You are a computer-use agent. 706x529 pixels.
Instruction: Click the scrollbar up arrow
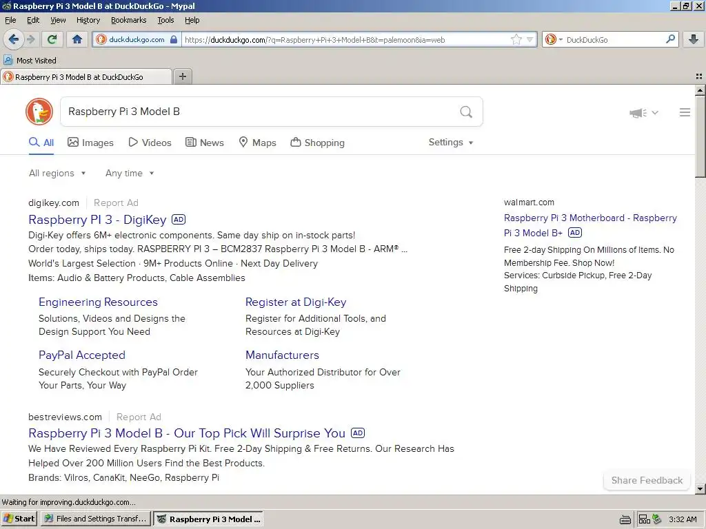[x=700, y=90]
